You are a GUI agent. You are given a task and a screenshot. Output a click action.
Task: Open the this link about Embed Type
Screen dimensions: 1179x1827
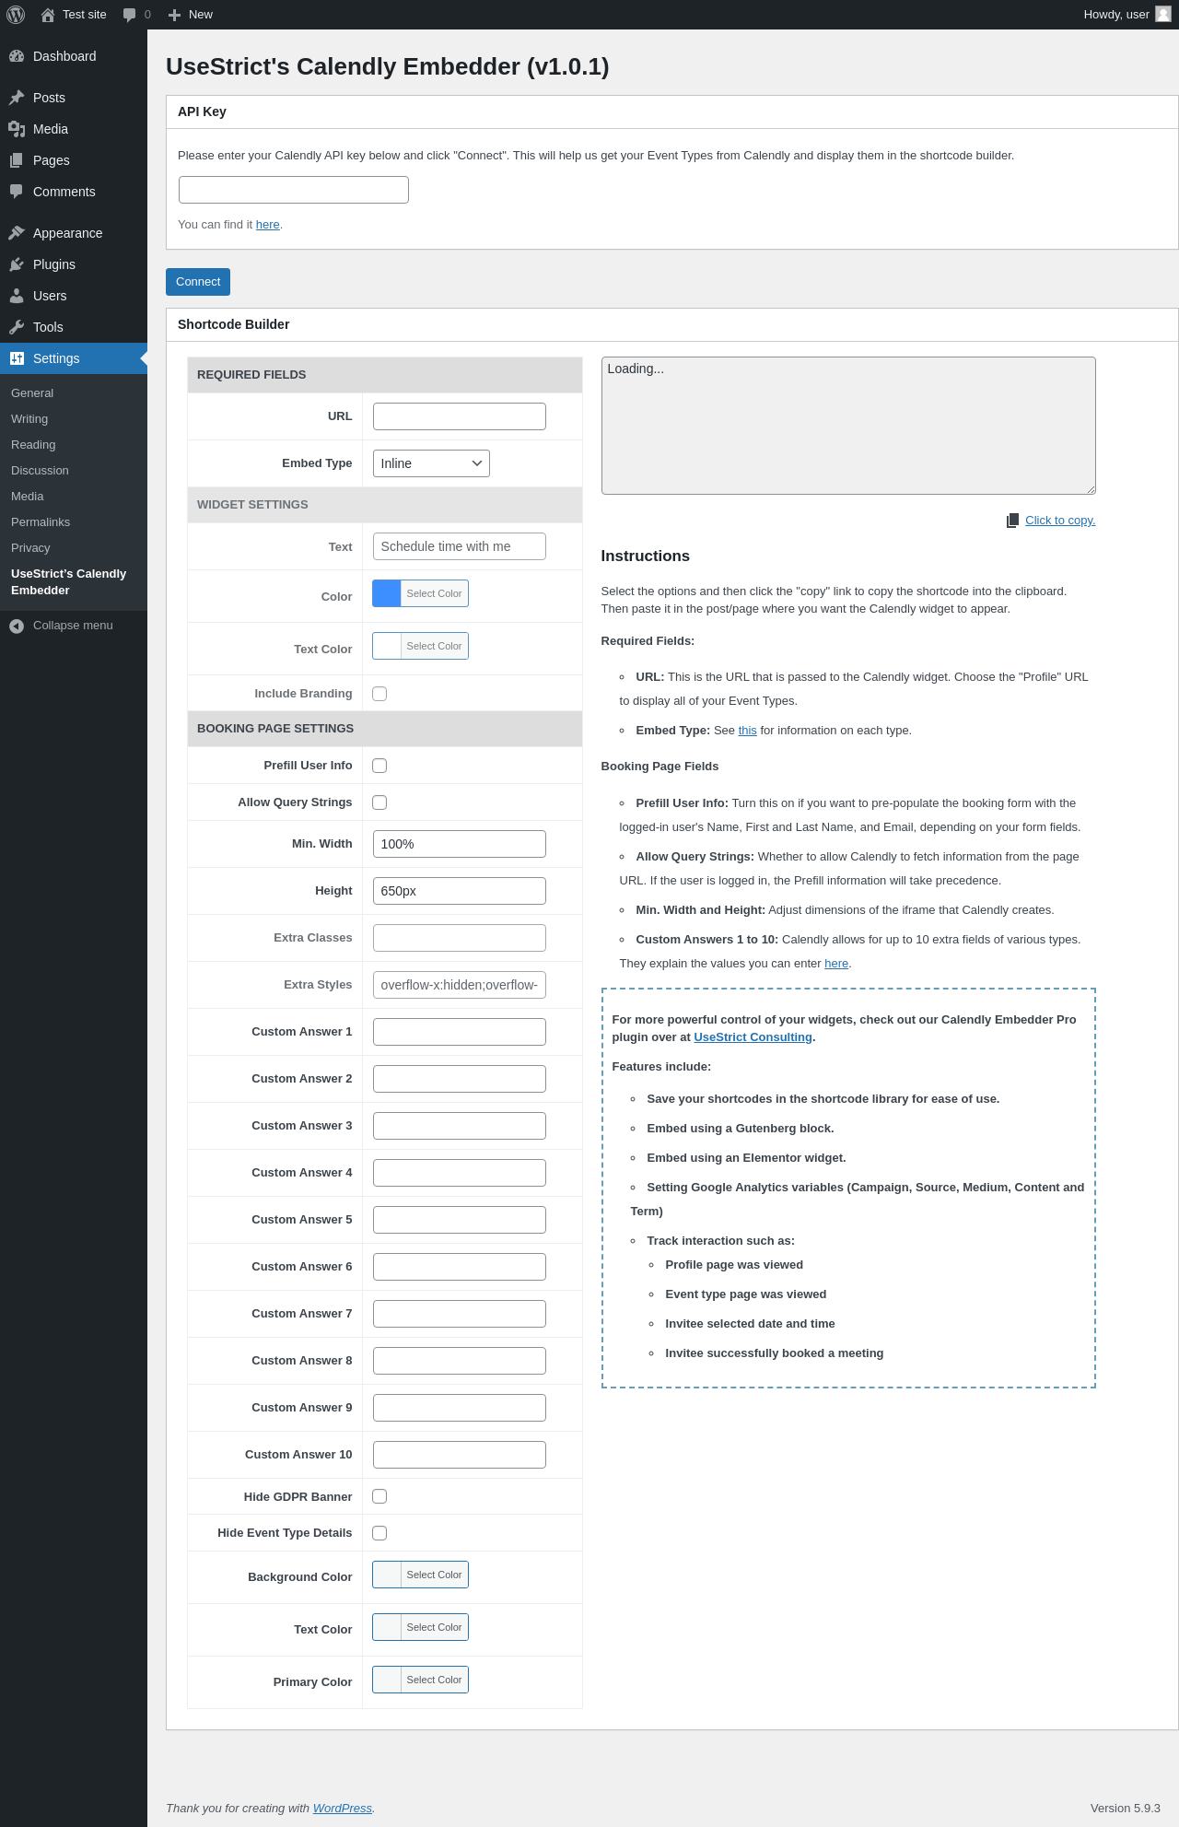(747, 731)
